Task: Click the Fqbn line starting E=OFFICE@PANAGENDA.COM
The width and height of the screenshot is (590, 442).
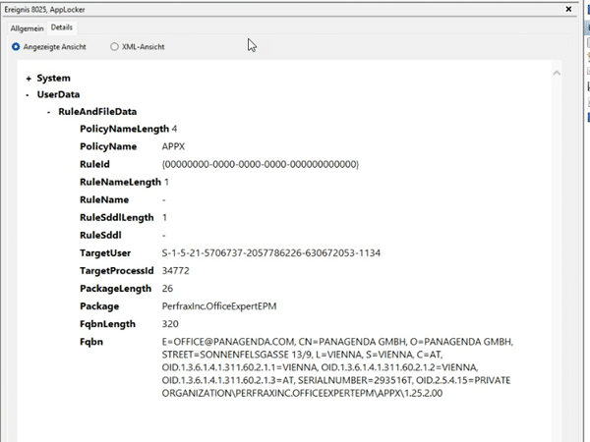Action: (337, 342)
